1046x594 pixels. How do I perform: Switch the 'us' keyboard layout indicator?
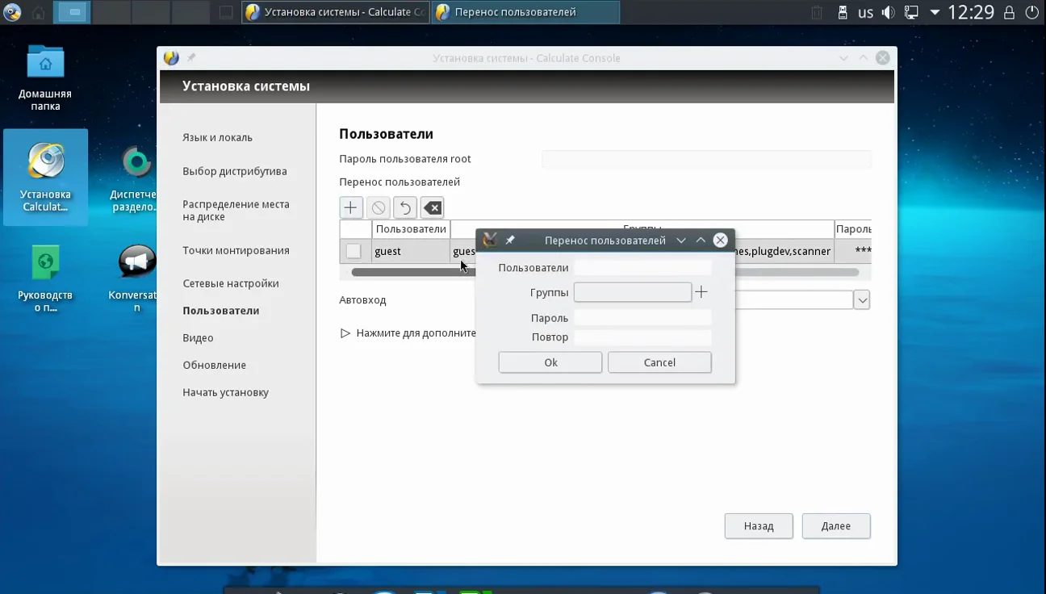(865, 13)
